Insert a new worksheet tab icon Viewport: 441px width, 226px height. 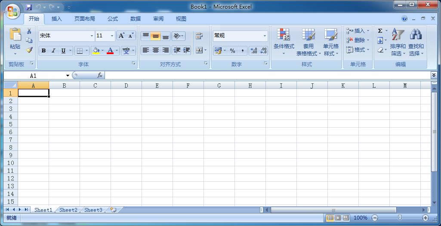(x=113, y=210)
